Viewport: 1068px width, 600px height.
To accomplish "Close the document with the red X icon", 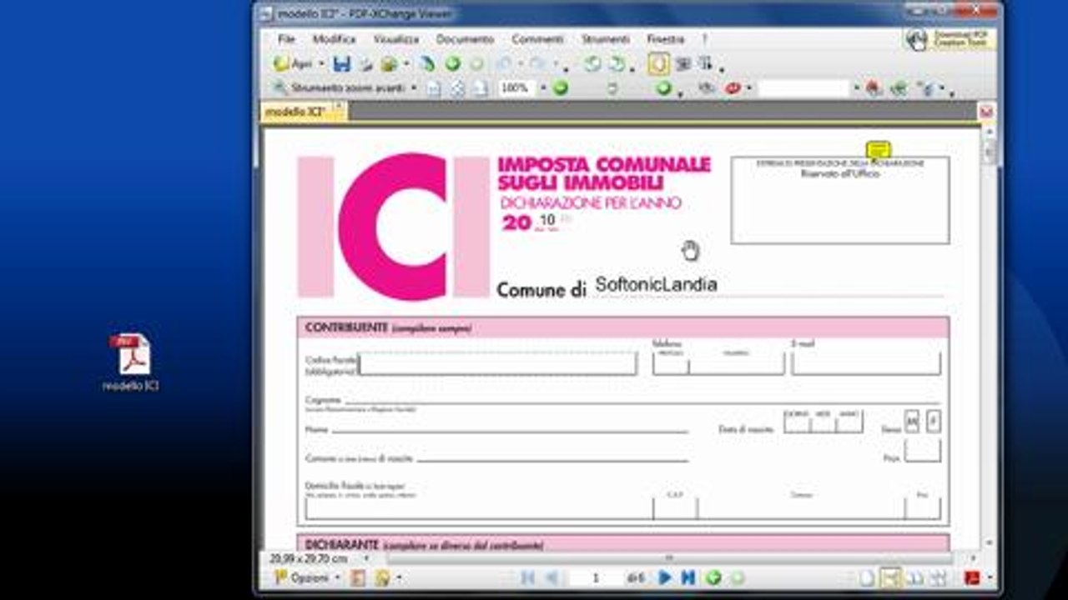I will [x=986, y=112].
